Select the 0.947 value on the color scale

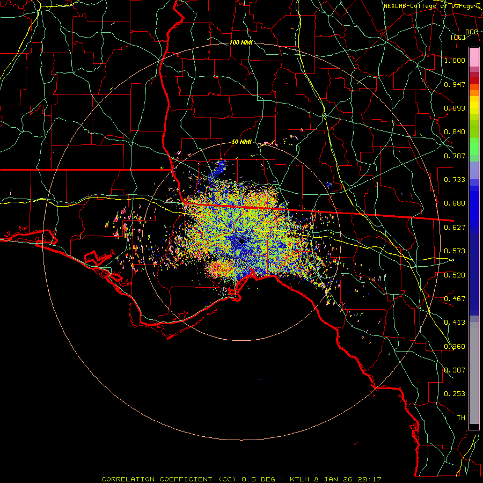tap(455, 84)
